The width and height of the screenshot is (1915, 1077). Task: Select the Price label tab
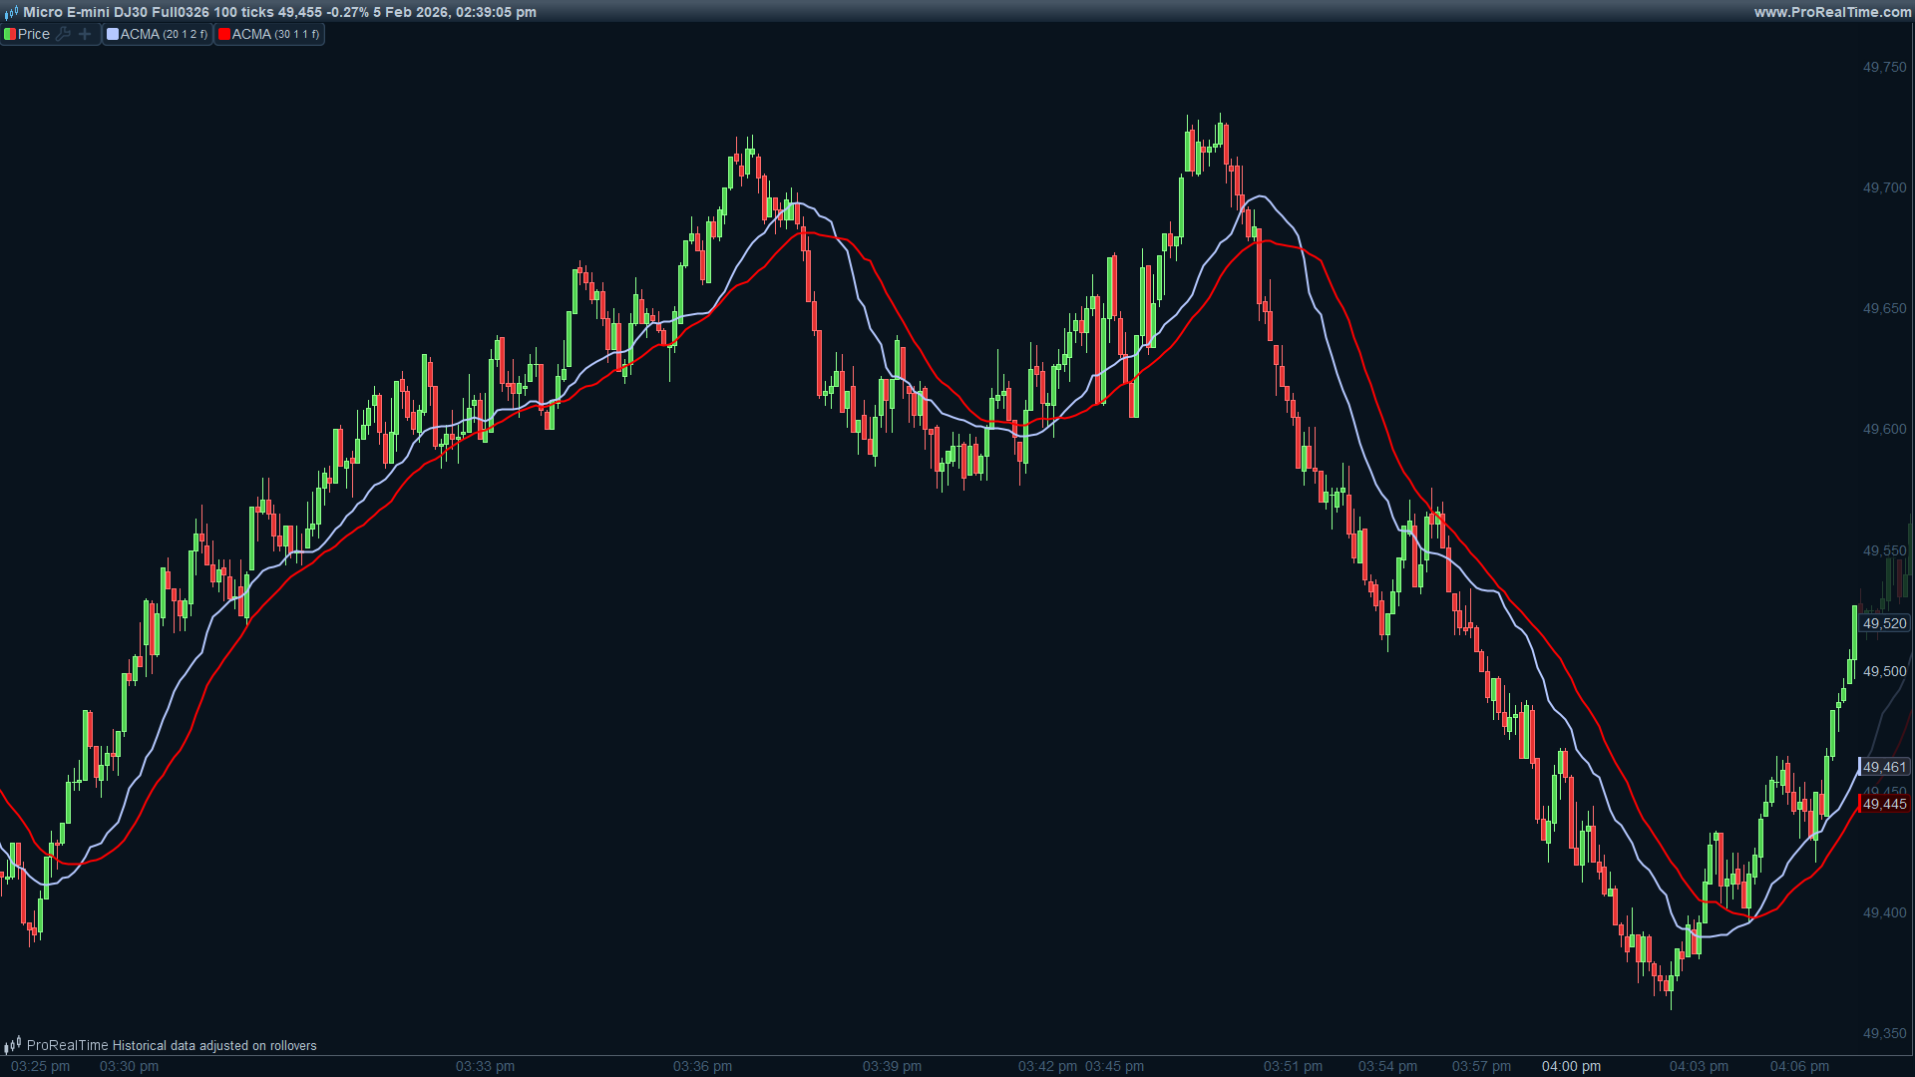[x=34, y=34]
